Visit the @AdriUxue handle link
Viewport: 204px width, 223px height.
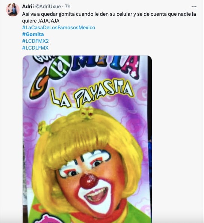coord(48,6)
